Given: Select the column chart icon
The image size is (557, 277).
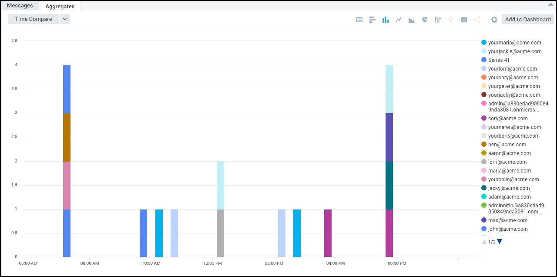Looking at the screenshot, I should coord(386,20).
